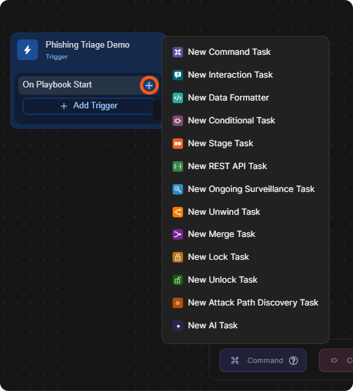Click the New Data Formatter code icon
Viewport: 353px width, 391px height.
[x=178, y=98]
